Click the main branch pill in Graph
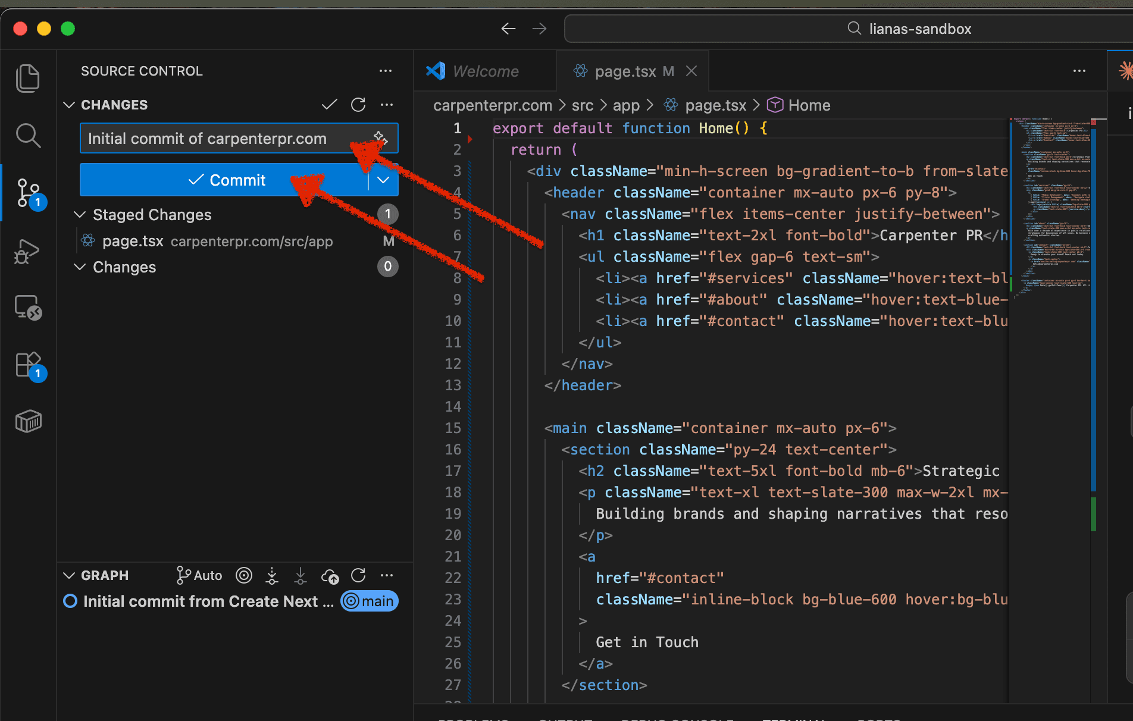The image size is (1133, 721). [x=369, y=601]
